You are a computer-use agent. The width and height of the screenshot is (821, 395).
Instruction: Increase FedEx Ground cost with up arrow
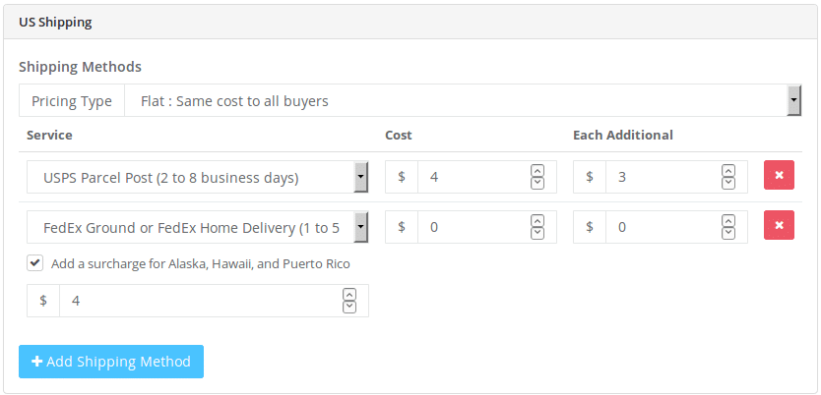[537, 221]
